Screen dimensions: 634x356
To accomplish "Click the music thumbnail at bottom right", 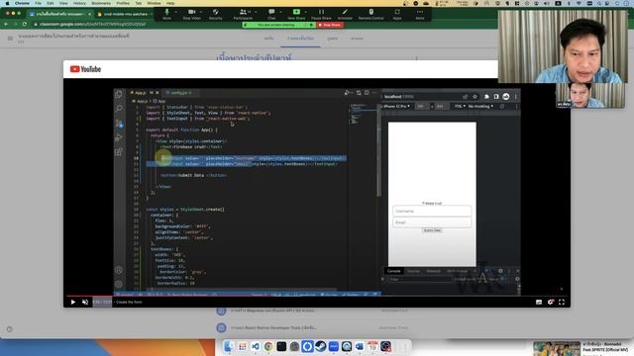I will coord(557,349).
